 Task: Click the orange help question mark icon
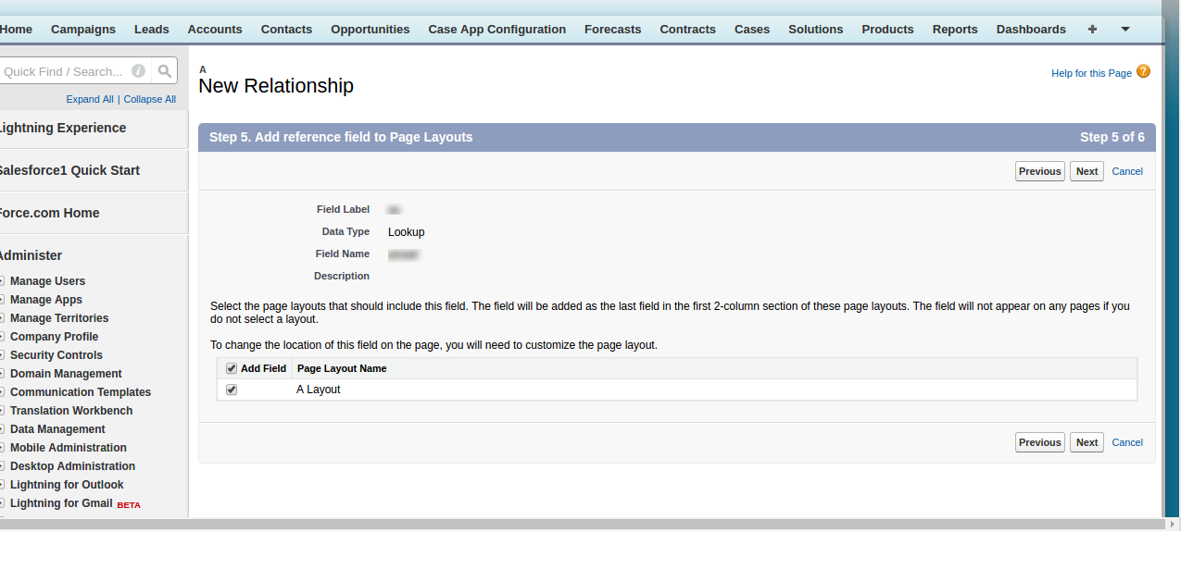point(1143,71)
